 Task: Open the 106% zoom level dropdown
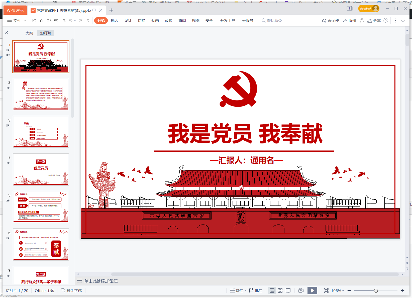tap(337, 290)
